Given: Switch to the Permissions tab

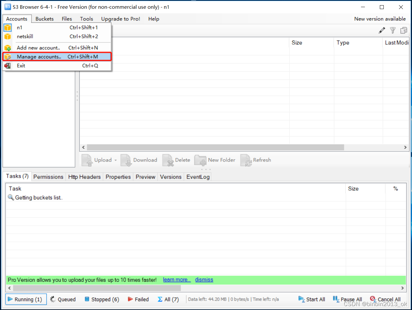Looking at the screenshot, I should click(x=48, y=177).
